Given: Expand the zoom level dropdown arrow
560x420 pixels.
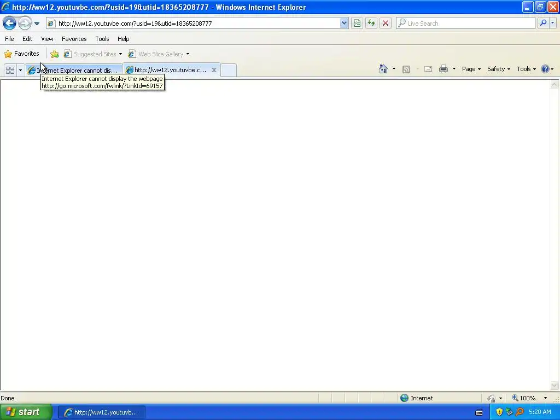Looking at the screenshot, I should pyautogui.click(x=545, y=398).
